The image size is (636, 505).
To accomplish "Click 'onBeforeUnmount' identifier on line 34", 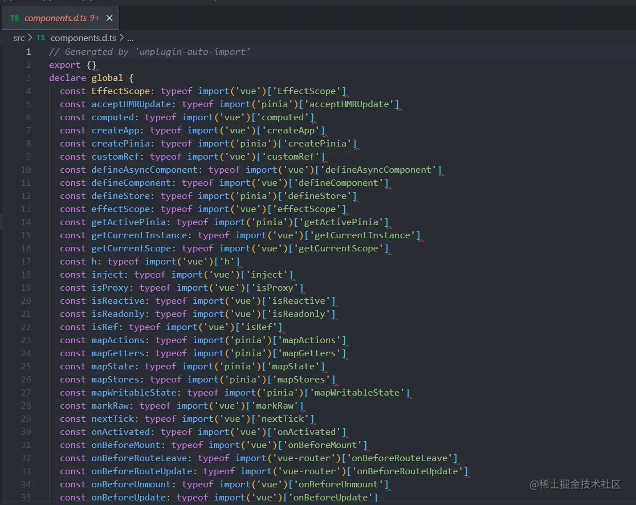I will [131, 484].
